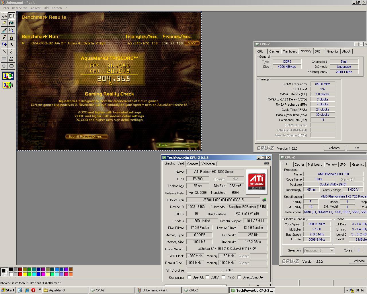Click OK in the CPU-Z Memory window

point(357,148)
